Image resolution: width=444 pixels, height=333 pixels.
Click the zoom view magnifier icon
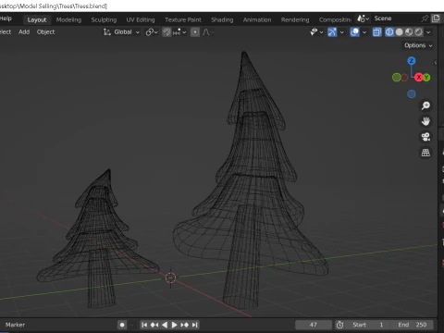pyautogui.click(x=425, y=105)
